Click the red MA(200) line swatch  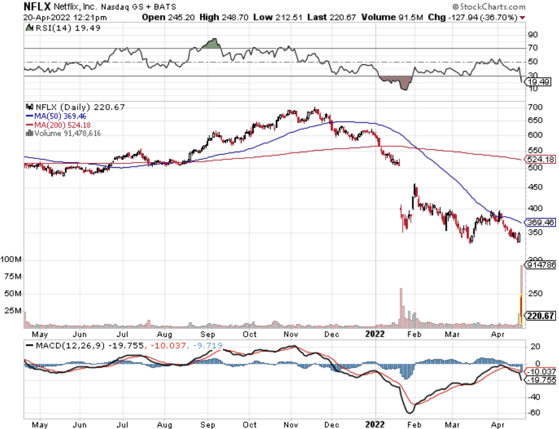(x=27, y=125)
